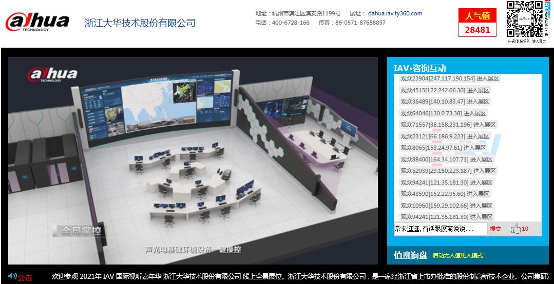Click the 提交 submit button
554x284 pixels.
pos(495,229)
